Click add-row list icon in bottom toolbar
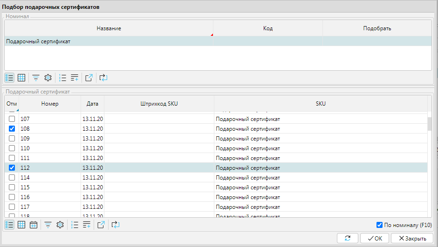The width and height of the screenshot is (438, 247). click(x=86, y=225)
